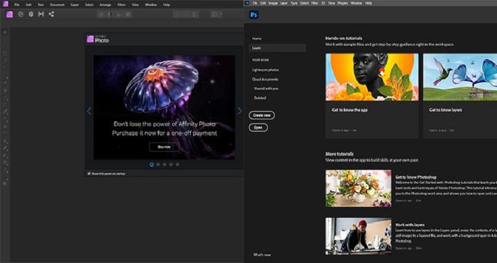Go to next slide with right arrow

coord(239,111)
